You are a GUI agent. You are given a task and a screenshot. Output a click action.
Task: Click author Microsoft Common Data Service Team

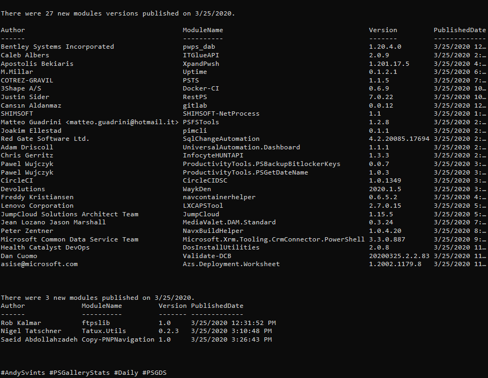point(70,239)
